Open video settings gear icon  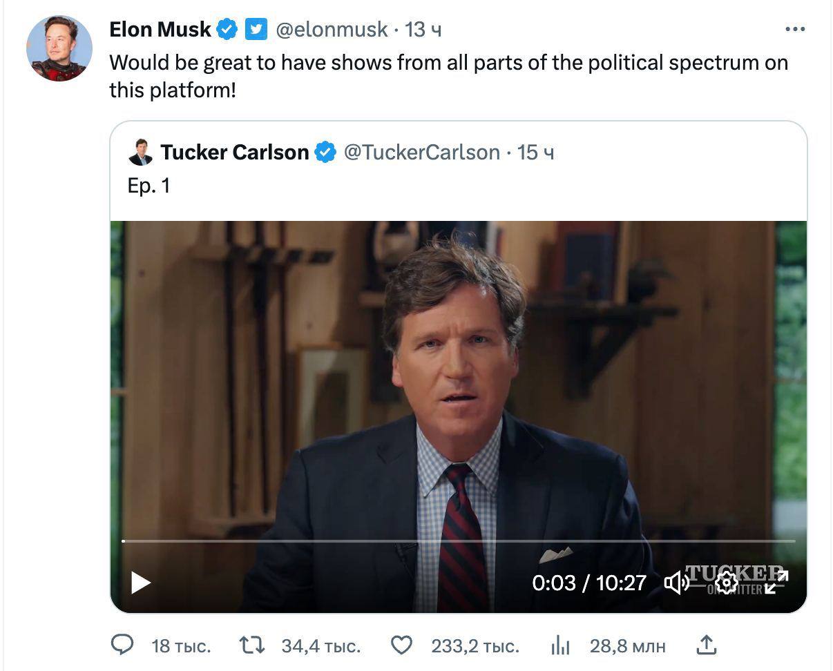tap(726, 583)
